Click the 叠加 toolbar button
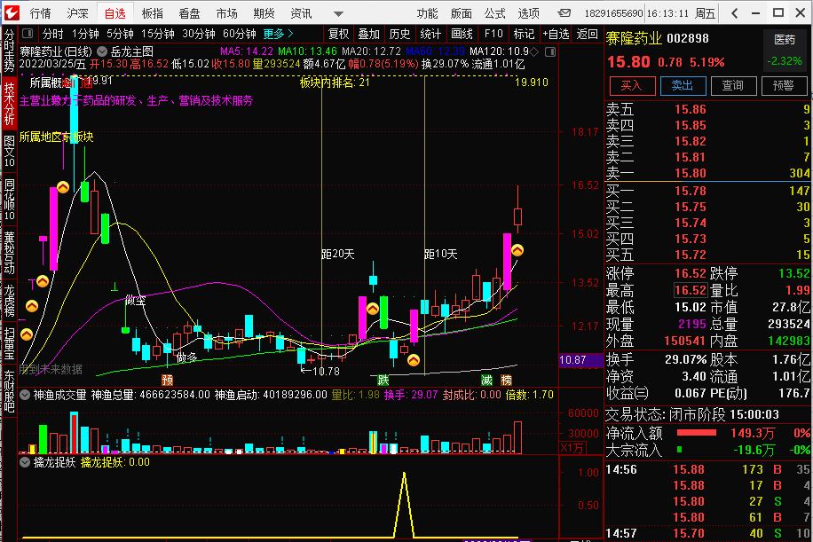Image resolution: width=813 pixels, height=542 pixels. [x=368, y=35]
